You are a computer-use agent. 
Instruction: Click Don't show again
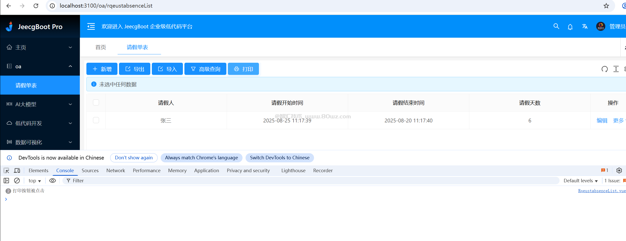tap(134, 158)
